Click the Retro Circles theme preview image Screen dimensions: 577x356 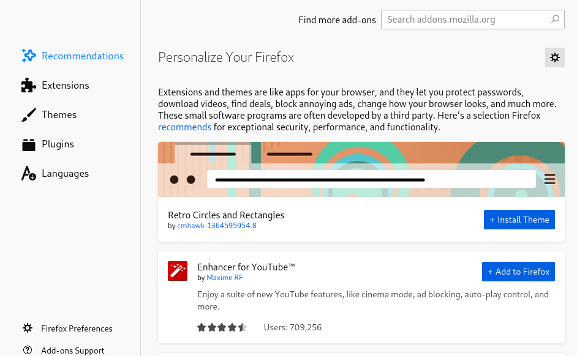click(361, 169)
